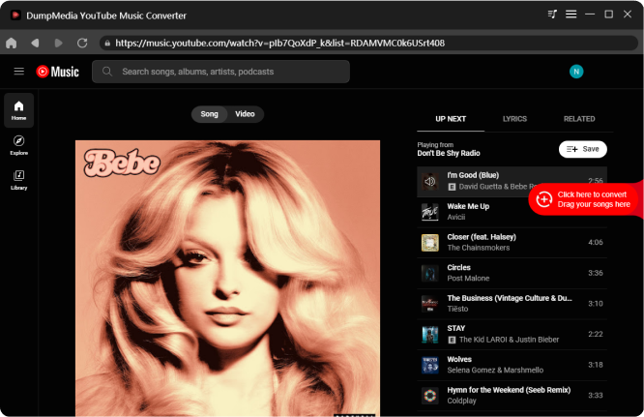The height and width of the screenshot is (417, 644).
Task: Open artist link Tiësto
Action: [x=457, y=309]
